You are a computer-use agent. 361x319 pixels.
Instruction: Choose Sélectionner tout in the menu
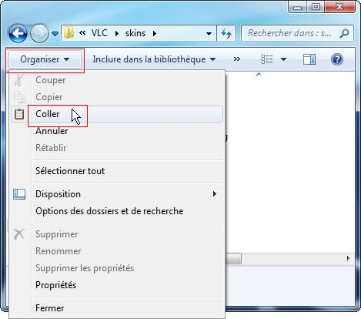click(x=70, y=171)
